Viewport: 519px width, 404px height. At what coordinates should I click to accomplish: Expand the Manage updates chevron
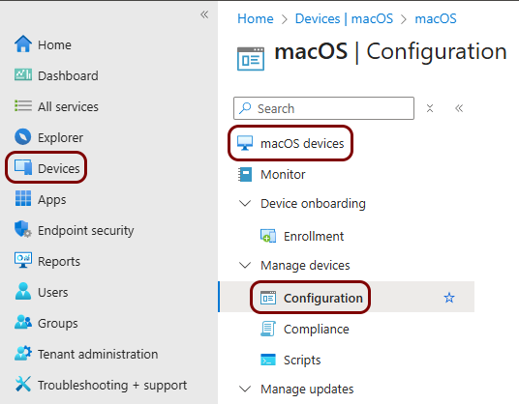(245, 389)
